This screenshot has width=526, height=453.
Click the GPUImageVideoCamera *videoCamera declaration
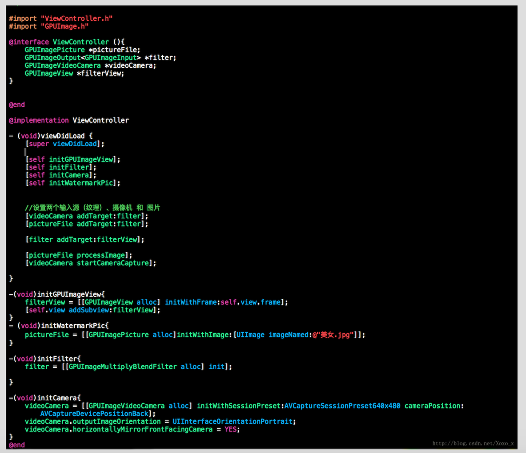coord(90,66)
